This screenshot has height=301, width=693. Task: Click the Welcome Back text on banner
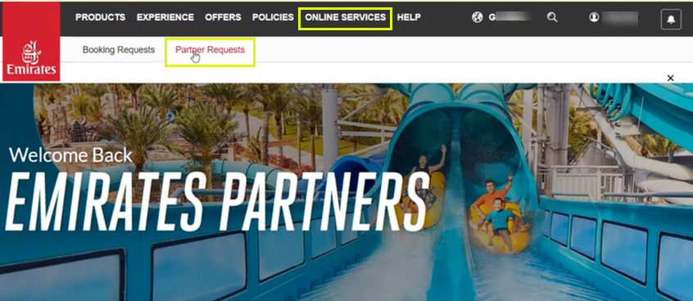tap(70, 155)
